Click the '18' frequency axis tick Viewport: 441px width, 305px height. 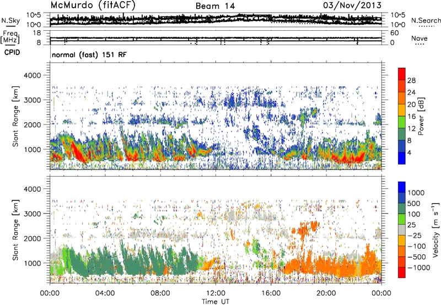(x=37, y=33)
